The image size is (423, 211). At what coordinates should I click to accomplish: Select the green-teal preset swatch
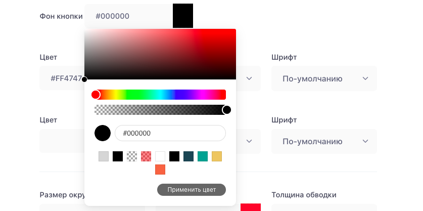pyautogui.click(x=203, y=156)
